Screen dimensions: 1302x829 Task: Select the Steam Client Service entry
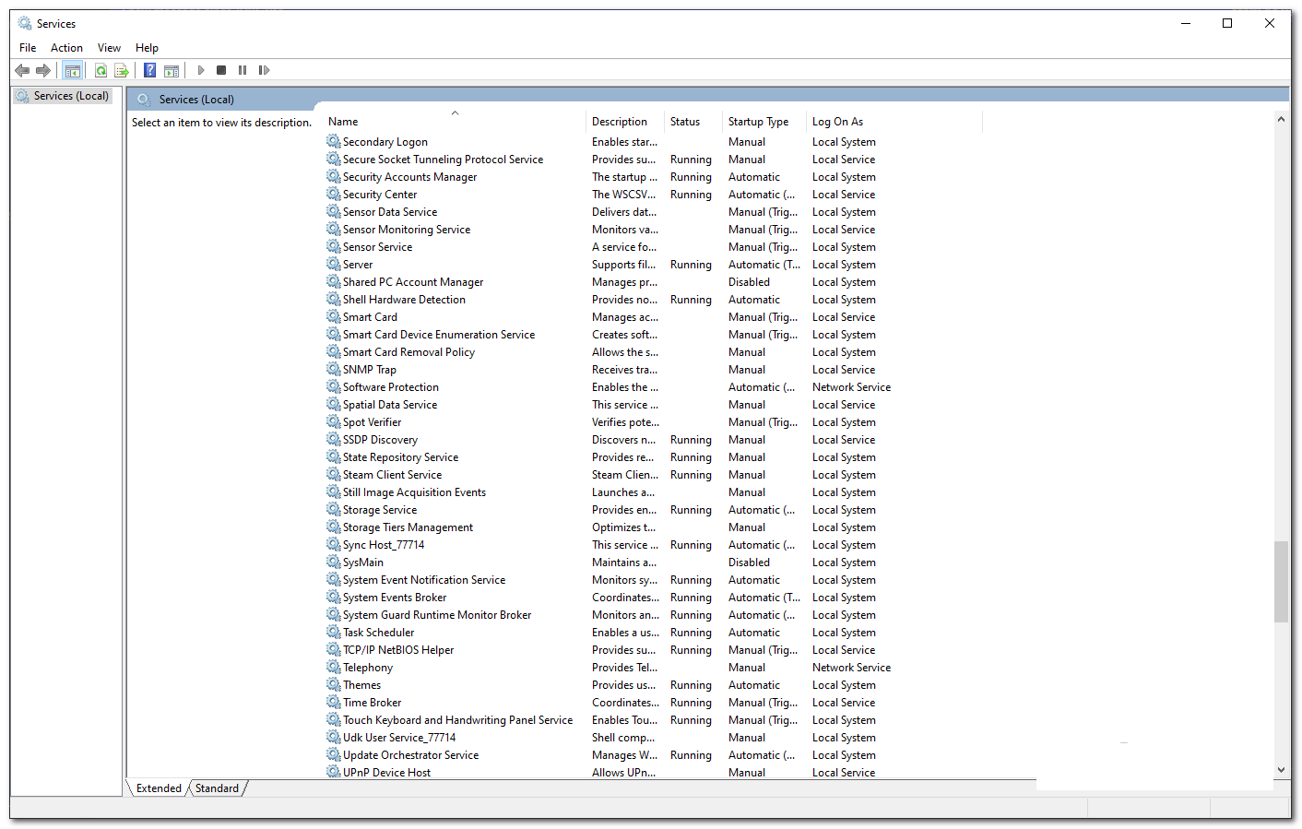(x=391, y=474)
